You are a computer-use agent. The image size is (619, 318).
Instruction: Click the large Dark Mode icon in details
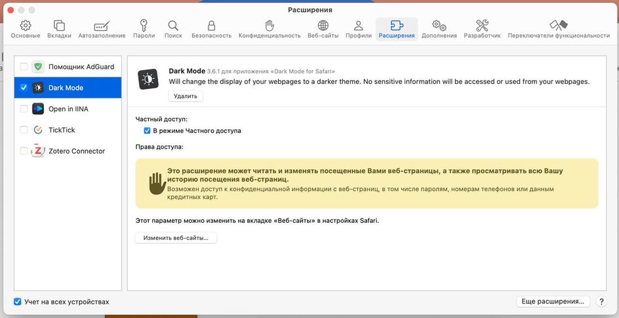click(148, 79)
